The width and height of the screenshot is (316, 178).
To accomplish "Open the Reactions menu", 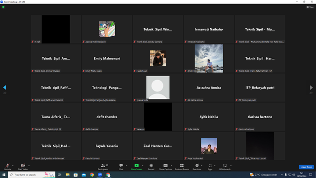I will 197,167.
